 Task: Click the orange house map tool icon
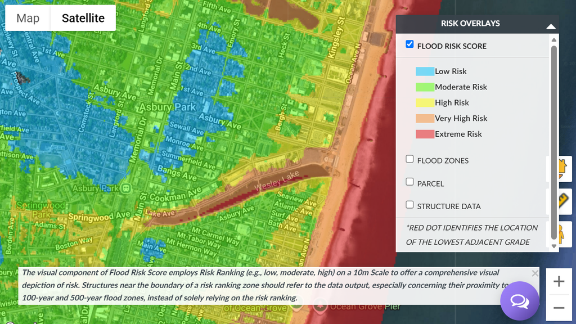coord(561,169)
